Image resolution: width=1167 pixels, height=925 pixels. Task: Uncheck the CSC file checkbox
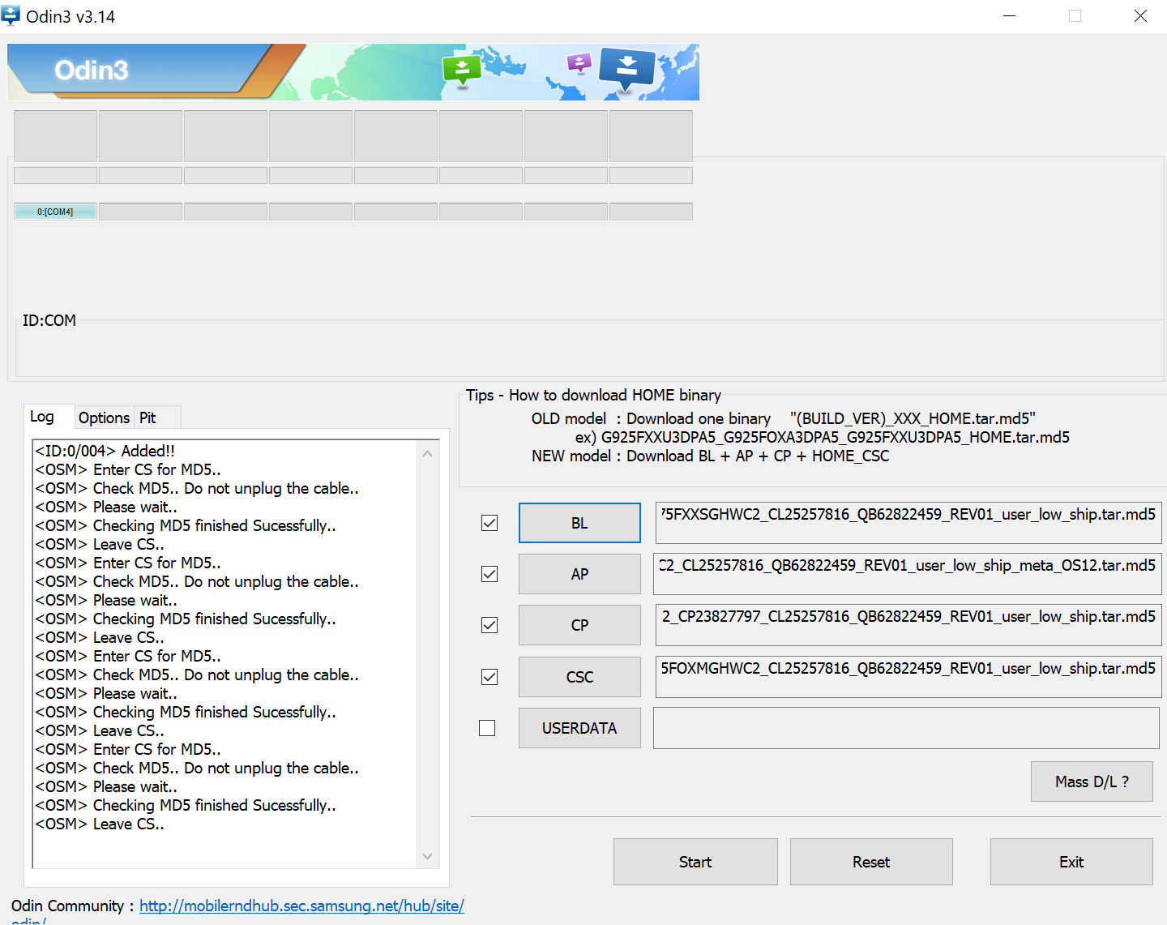[x=489, y=677]
